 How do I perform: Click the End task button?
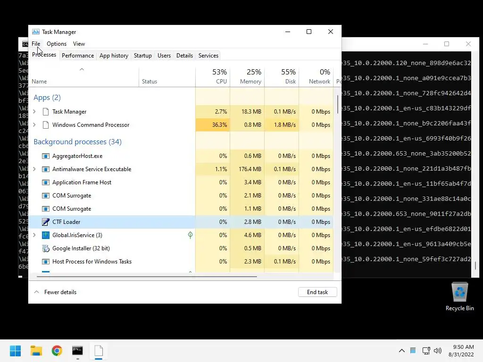(x=317, y=292)
